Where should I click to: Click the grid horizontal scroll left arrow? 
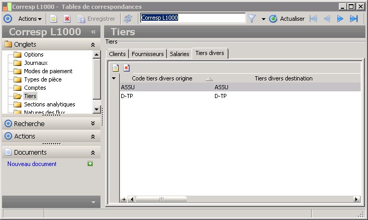click(132, 199)
